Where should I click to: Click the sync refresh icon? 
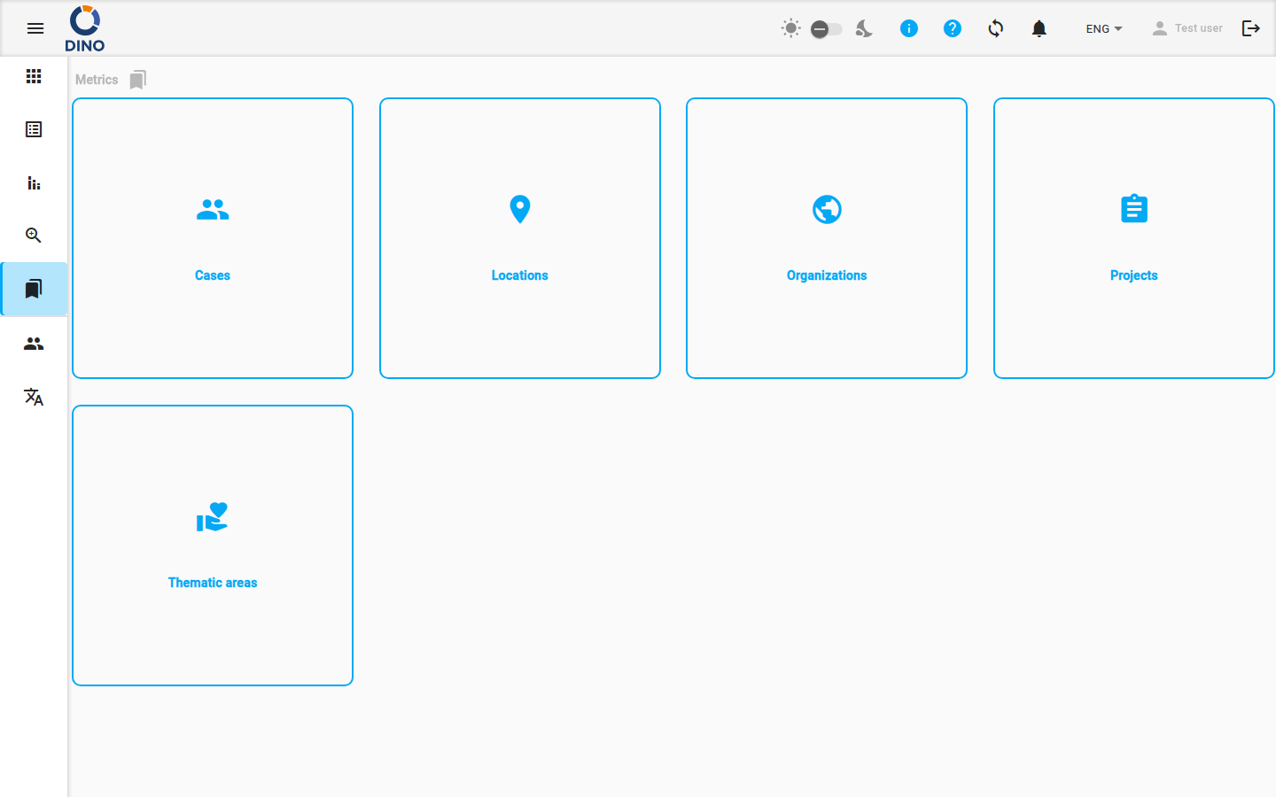(996, 28)
